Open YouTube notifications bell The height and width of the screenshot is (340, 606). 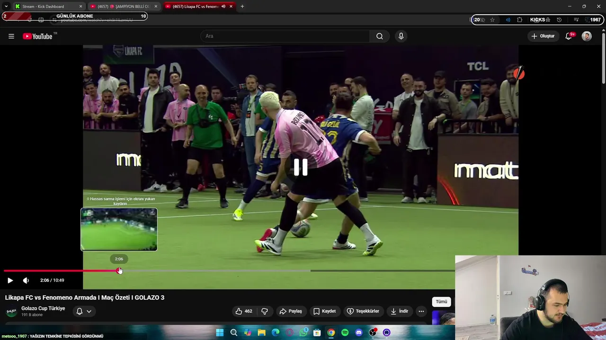tap(569, 36)
